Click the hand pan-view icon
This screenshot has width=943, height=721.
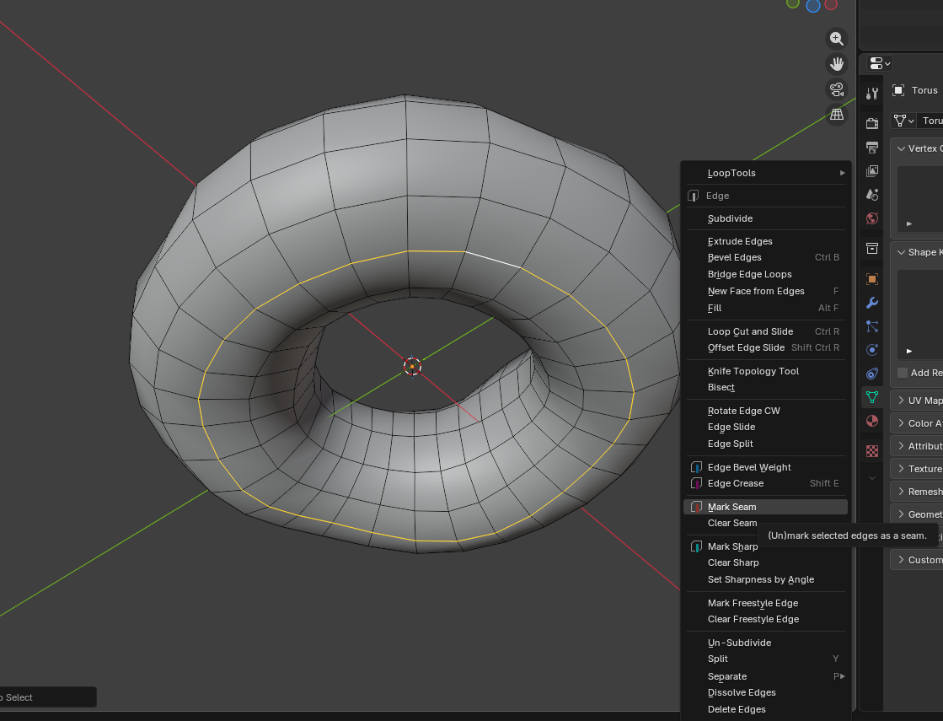[837, 64]
